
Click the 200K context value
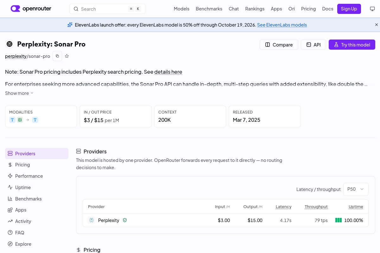pos(164,120)
